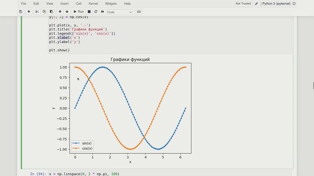The height and width of the screenshot is (176, 314).
Task: Copy selected cells icon
Action: click(44, 12)
